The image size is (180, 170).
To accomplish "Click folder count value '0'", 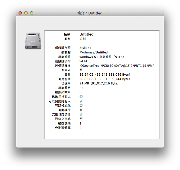I will click(81, 92).
